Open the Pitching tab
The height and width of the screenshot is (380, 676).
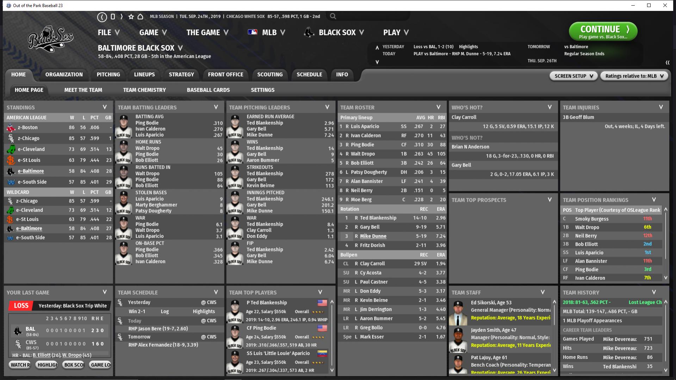pos(108,75)
